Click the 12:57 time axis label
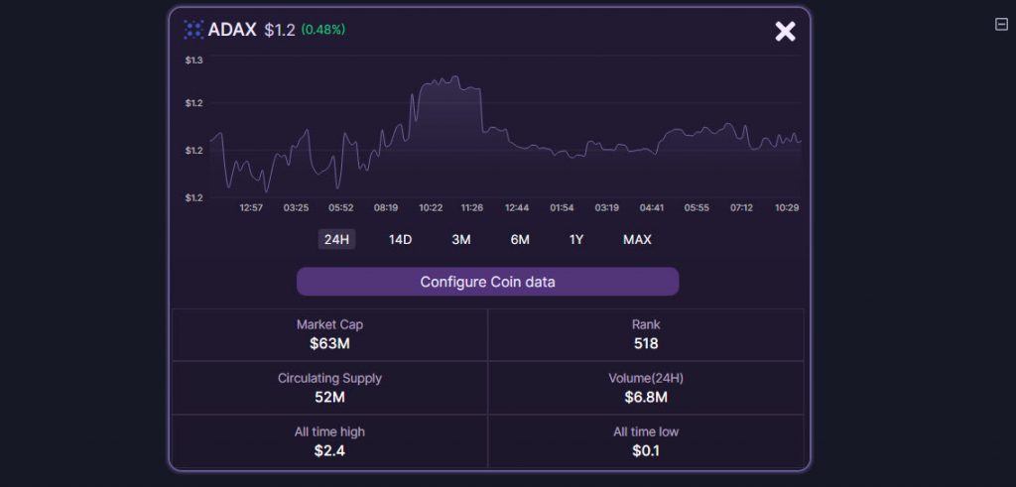 [x=251, y=208]
